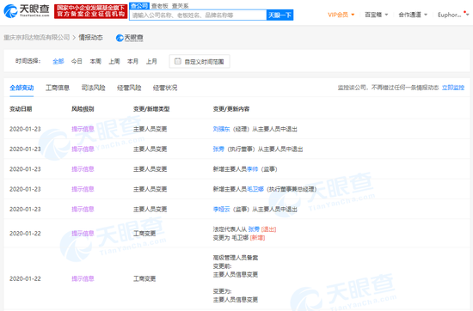Screen dimensions: 473x311
Task: Click the 自定义时间范围 button
Action: 200,62
